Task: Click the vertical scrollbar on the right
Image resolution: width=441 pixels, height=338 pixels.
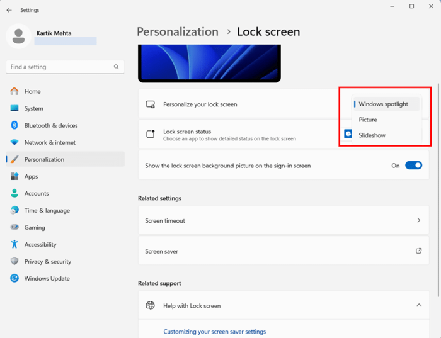Action: click(x=438, y=190)
